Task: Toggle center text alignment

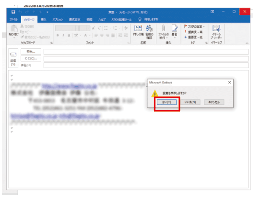Action: (x=102, y=35)
